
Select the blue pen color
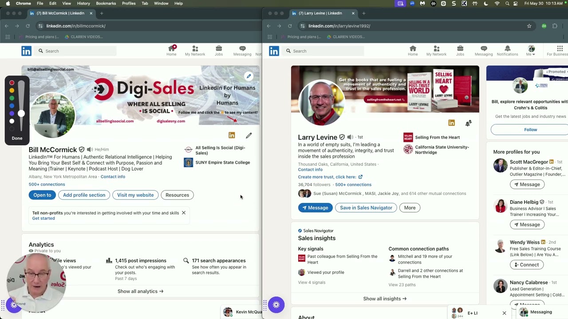click(x=12, y=106)
